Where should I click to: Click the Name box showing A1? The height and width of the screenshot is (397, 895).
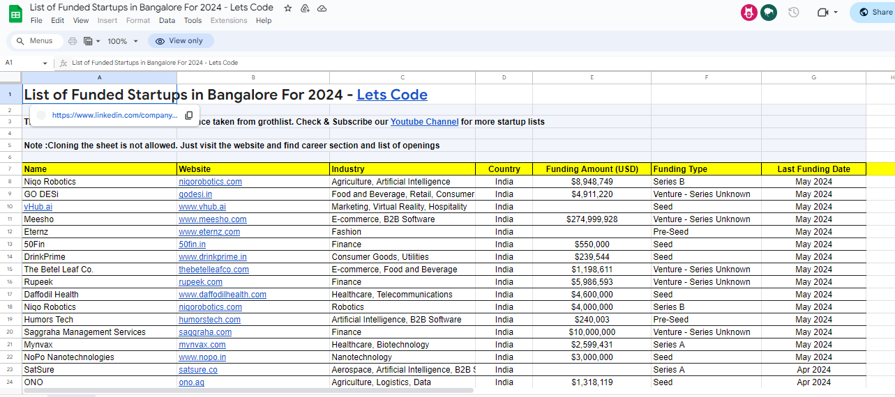pyautogui.click(x=21, y=63)
